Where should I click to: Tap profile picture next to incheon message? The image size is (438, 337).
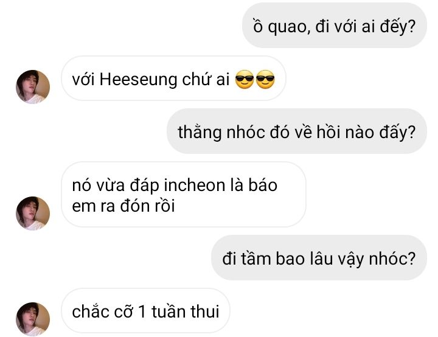point(33,213)
